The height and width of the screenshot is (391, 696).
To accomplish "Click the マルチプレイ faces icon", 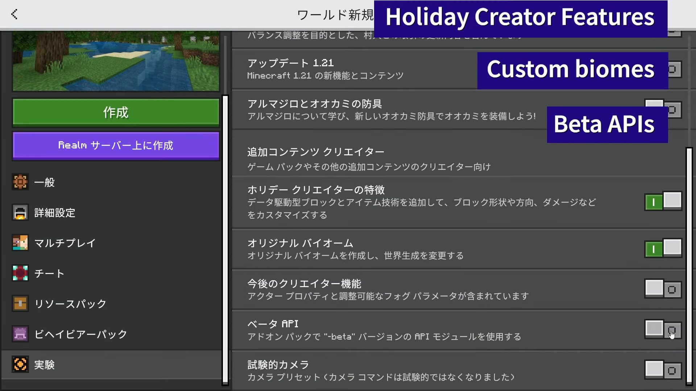I will 20,243.
